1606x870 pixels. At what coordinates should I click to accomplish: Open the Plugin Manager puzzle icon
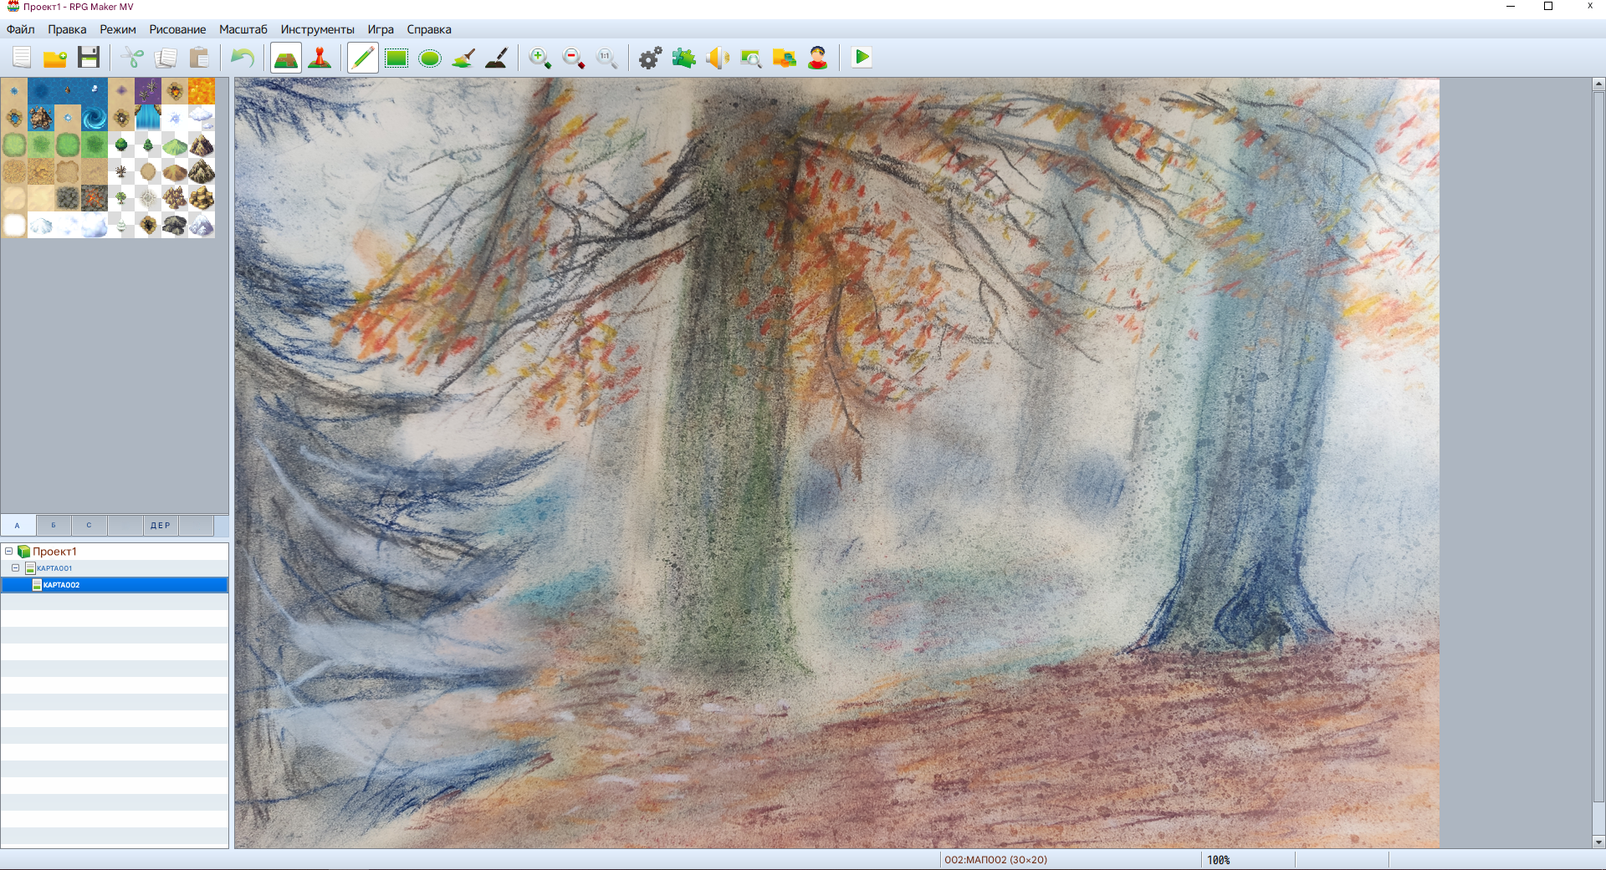click(x=684, y=58)
